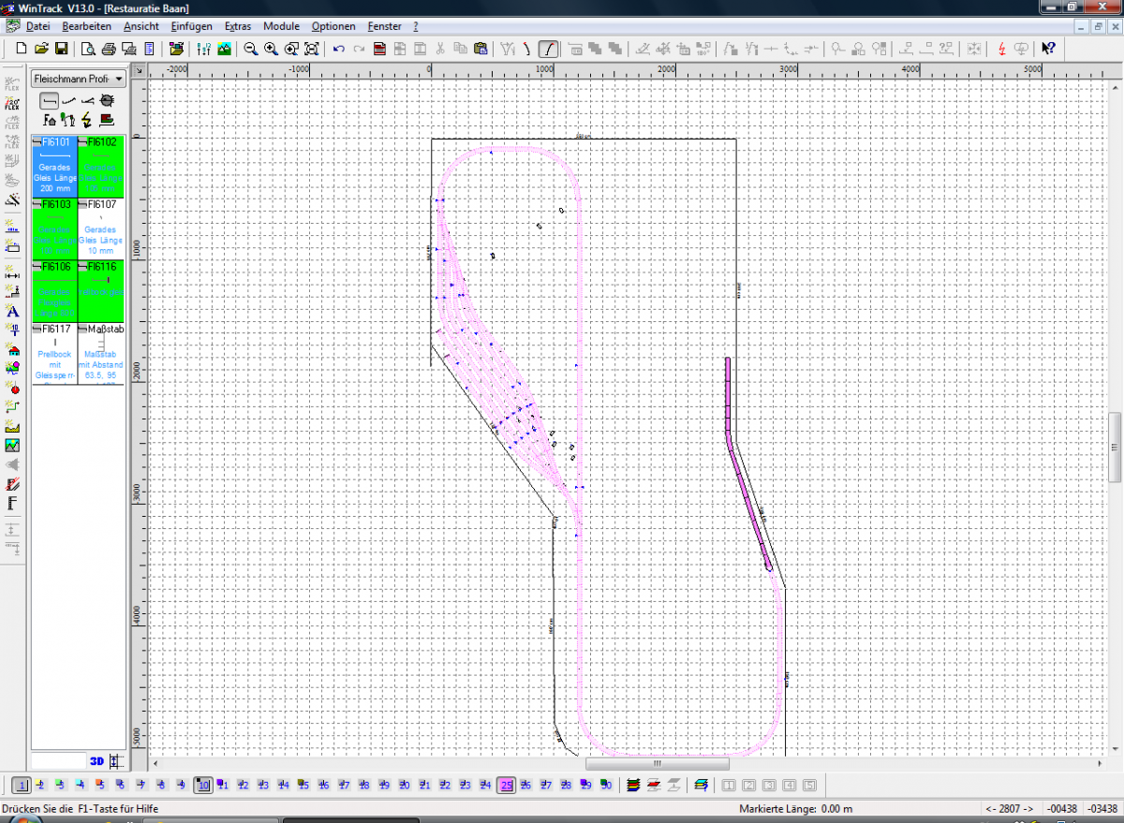Viewport: 1124px width, 823px height.
Task: Click the mixer sliders toolbar icon
Action: (x=204, y=49)
